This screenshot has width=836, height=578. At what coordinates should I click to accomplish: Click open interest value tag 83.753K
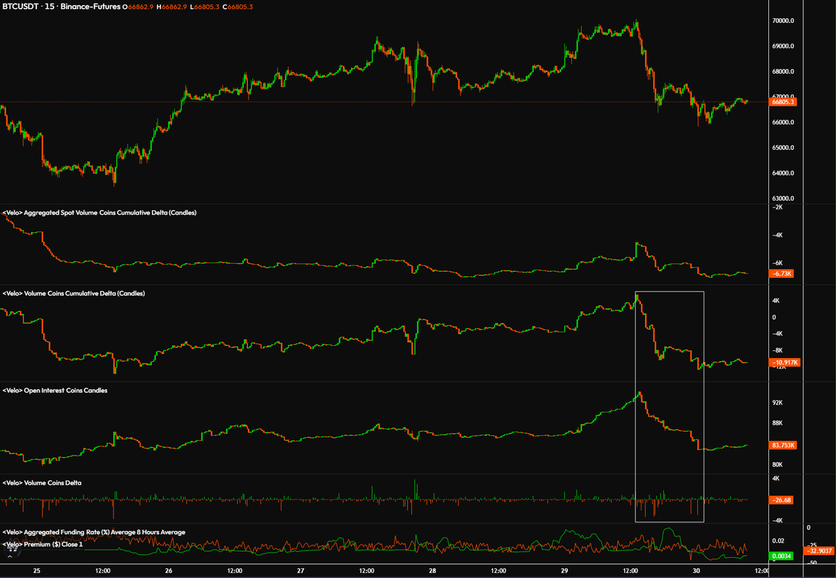[783, 446]
